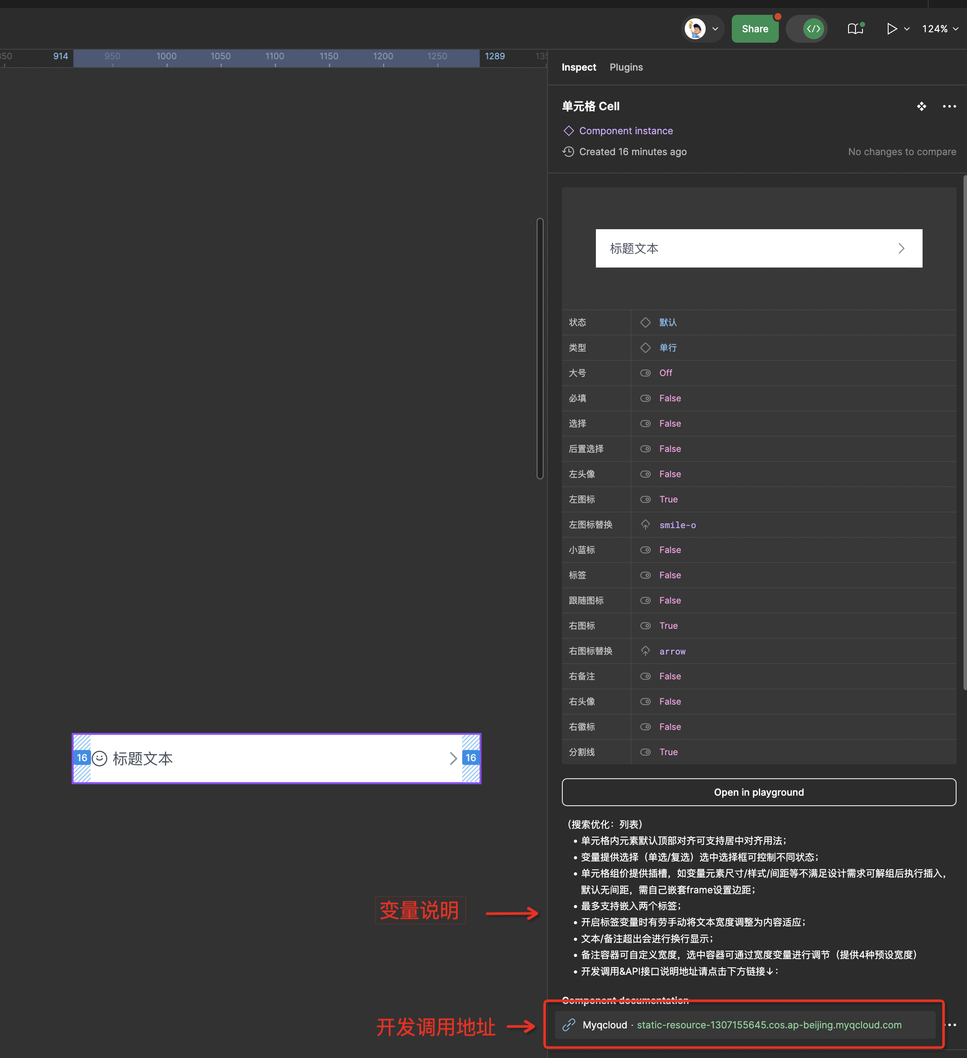Viewport: 967px width, 1058px height.
Task: Select the 类型 value 单行
Action: pyautogui.click(x=667, y=347)
